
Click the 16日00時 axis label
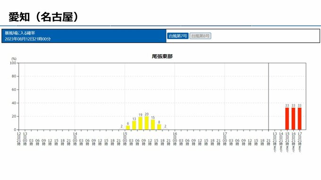[175, 139]
